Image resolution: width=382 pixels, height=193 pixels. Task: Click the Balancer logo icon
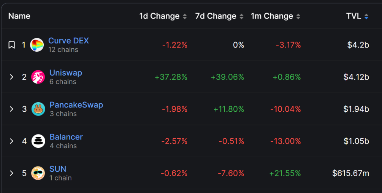[x=38, y=141]
